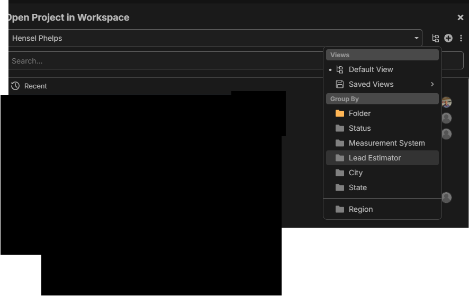This screenshot has height=296, width=469.
Task: Select the Default View option
Action: (x=371, y=69)
